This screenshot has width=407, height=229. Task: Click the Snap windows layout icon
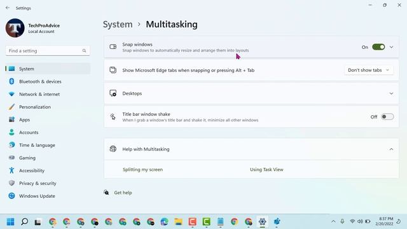pyautogui.click(x=113, y=46)
